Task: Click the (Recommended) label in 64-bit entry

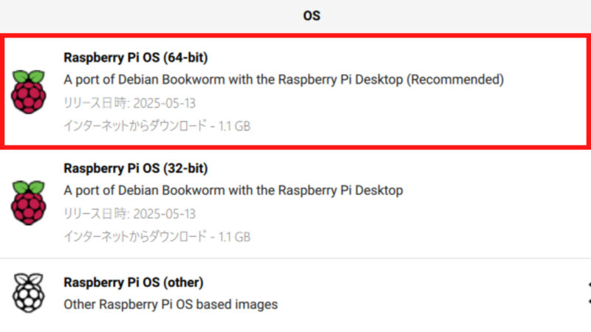Action: tap(455, 80)
